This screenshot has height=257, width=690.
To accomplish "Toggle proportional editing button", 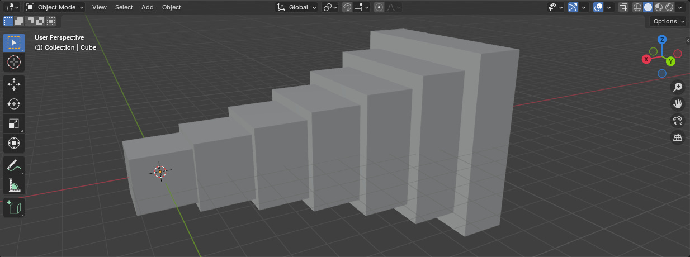I will (x=380, y=7).
